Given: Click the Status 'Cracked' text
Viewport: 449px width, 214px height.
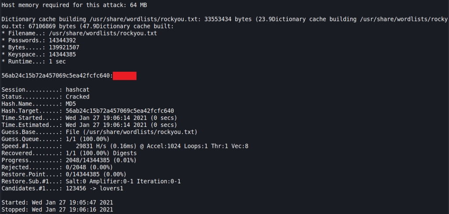Looking at the screenshot, I should pyautogui.click(x=77, y=97).
